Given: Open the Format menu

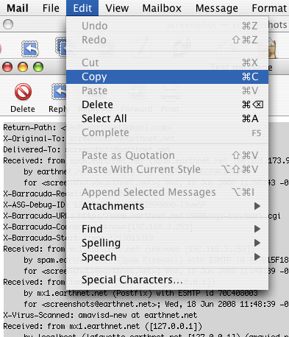Looking at the screenshot, I should 269,8.
